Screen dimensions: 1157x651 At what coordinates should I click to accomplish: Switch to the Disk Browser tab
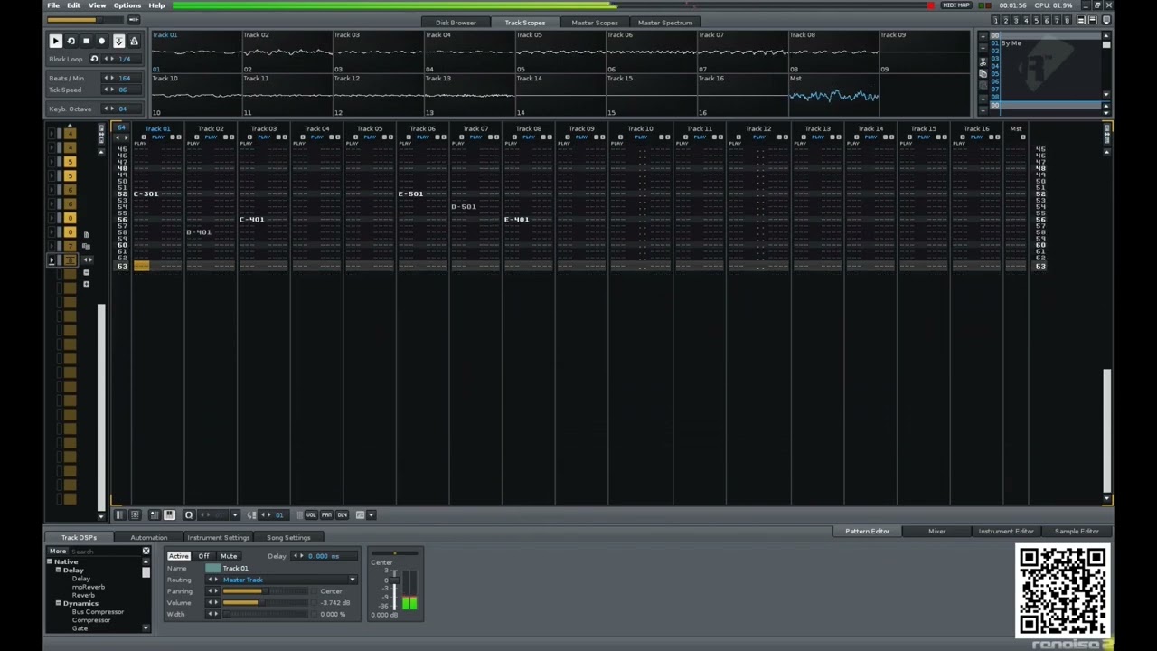(x=456, y=23)
